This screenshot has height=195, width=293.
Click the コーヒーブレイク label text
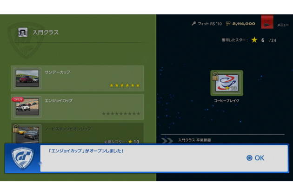pyautogui.click(x=226, y=101)
